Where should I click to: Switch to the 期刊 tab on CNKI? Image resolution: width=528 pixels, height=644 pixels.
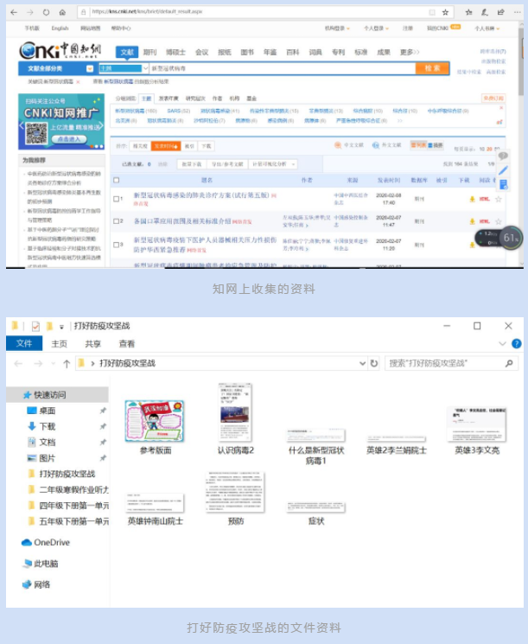click(149, 52)
